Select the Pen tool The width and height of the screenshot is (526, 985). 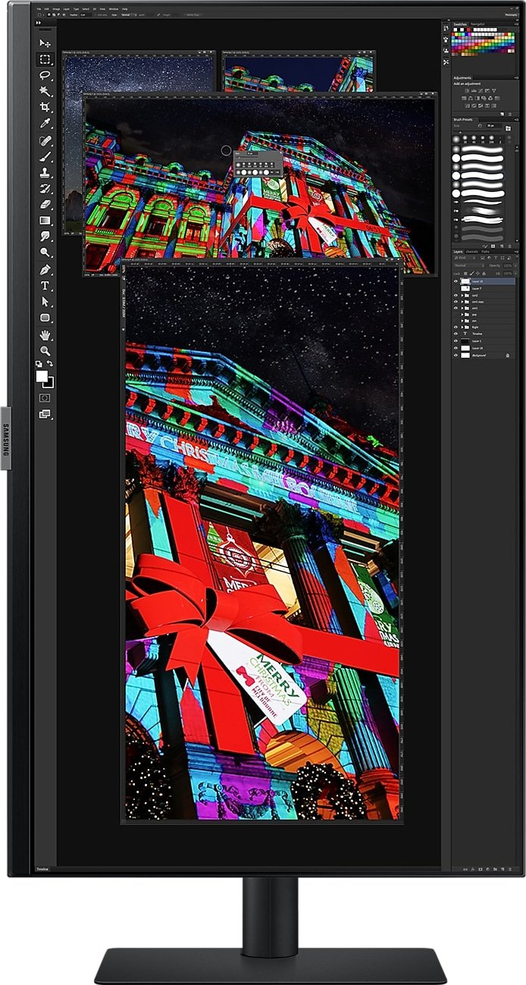point(45,270)
